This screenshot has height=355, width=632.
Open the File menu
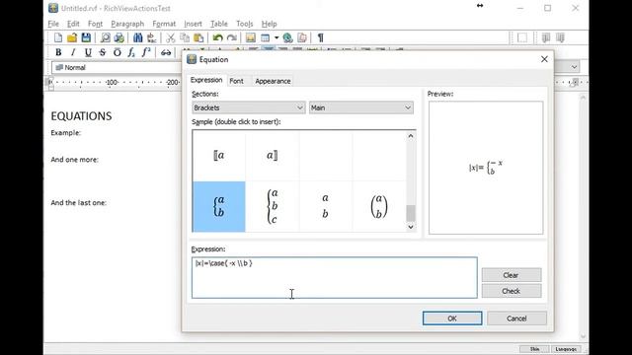53,24
